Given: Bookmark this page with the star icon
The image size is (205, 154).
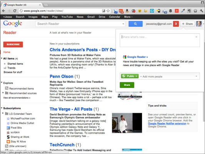Looking at the screenshot, I should pyautogui.click(x=108, y=11).
